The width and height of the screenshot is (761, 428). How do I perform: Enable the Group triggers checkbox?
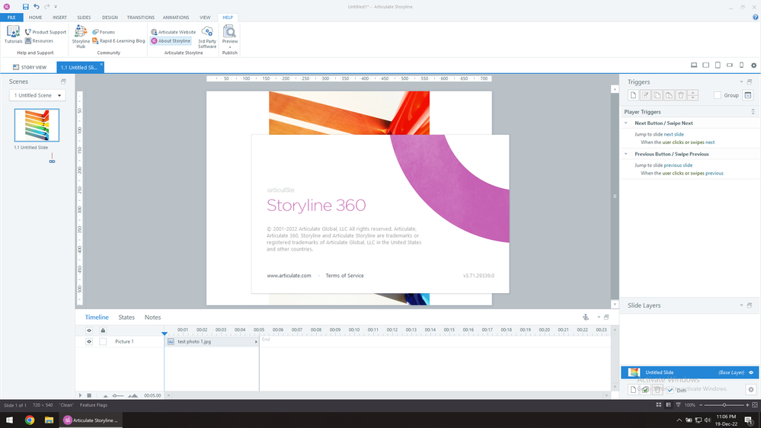718,96
